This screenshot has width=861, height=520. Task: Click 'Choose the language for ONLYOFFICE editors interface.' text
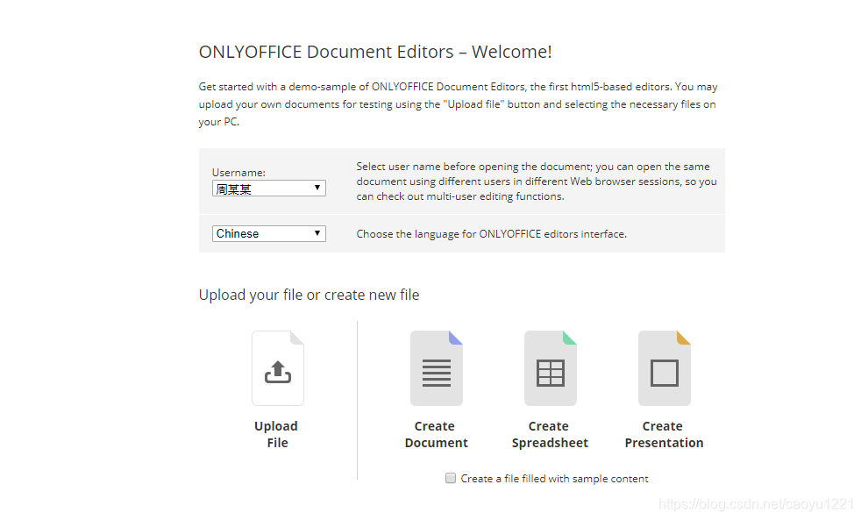(x=492, y=234)
